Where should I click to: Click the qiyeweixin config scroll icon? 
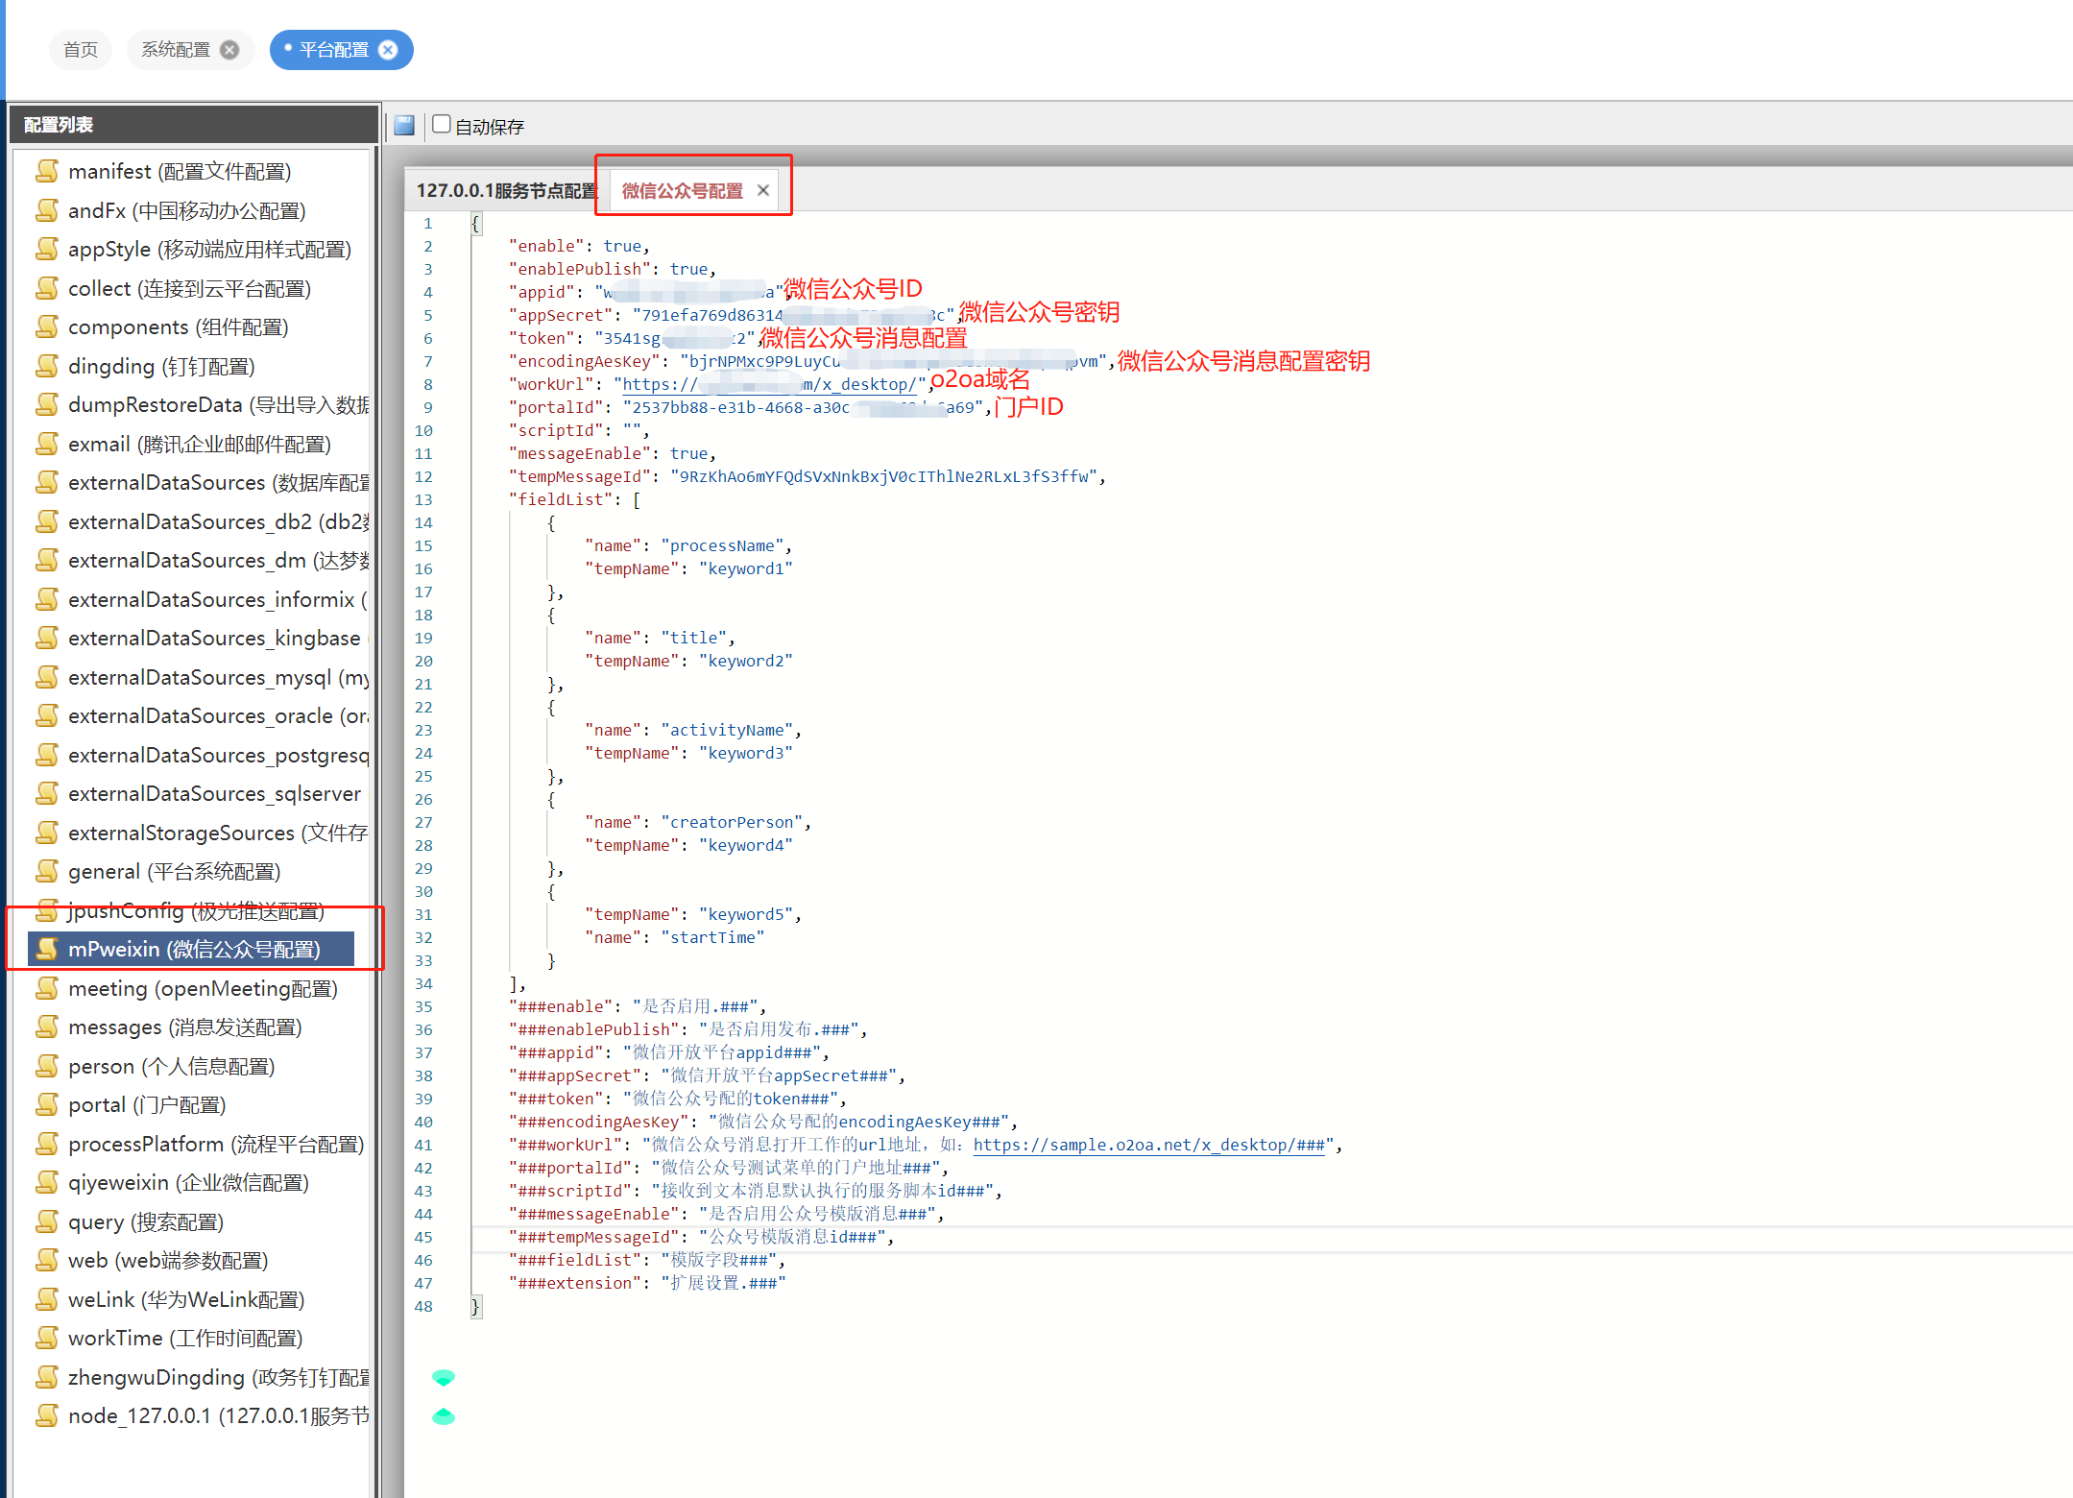(47, 1182)
